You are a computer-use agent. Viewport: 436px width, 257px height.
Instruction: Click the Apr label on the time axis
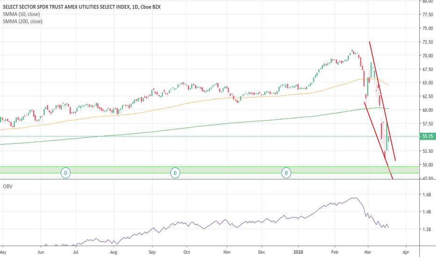[406, 252]
